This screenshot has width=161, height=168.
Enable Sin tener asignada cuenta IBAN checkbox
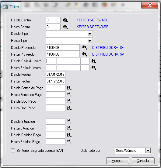tap(13, 150)
